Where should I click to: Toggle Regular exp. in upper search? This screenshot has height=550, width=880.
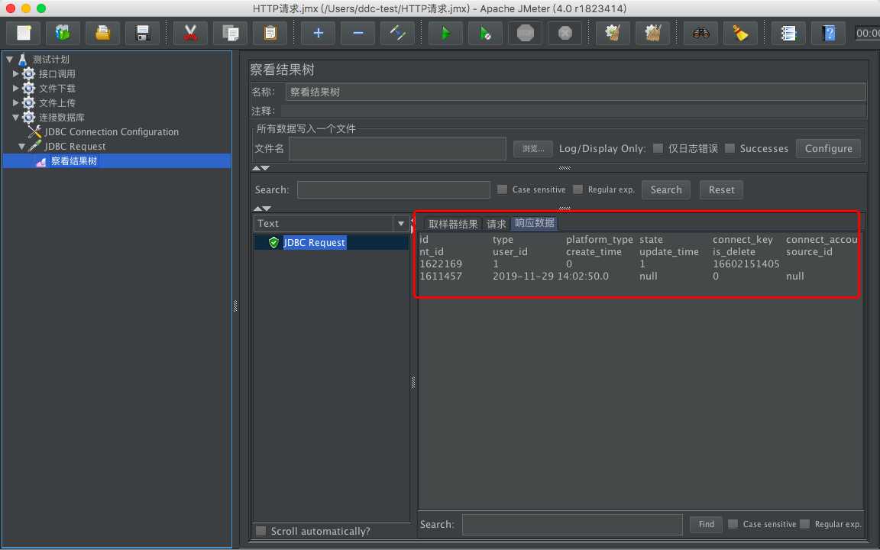click(577, 189)
